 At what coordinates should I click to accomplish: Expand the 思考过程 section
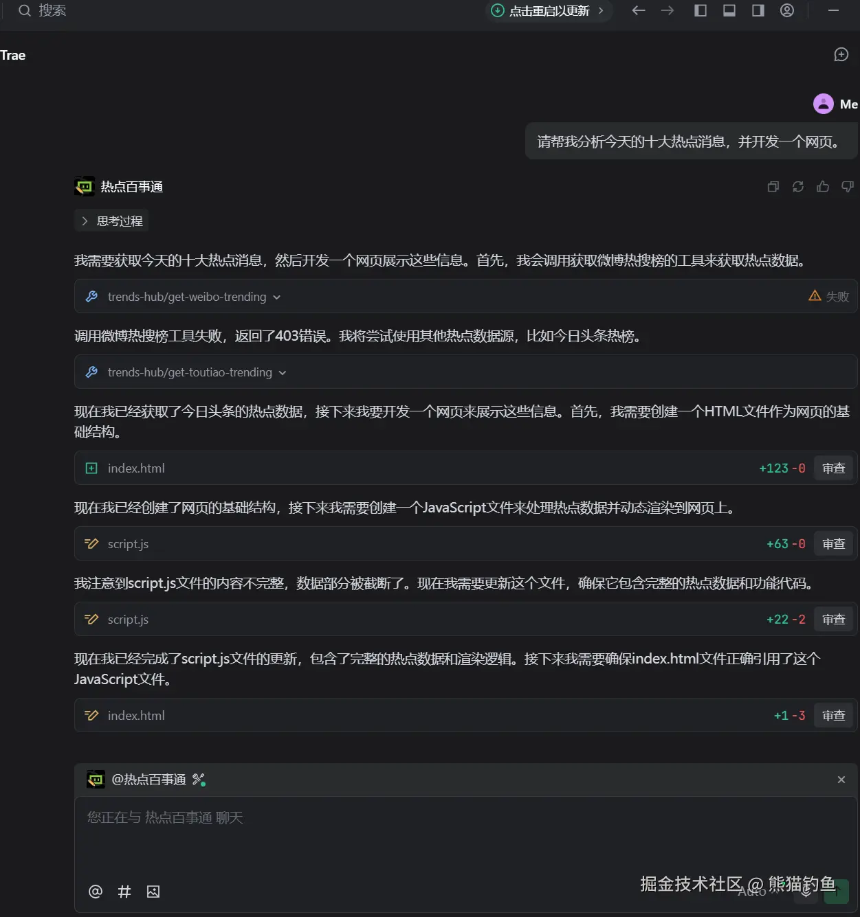coord(111,220)
